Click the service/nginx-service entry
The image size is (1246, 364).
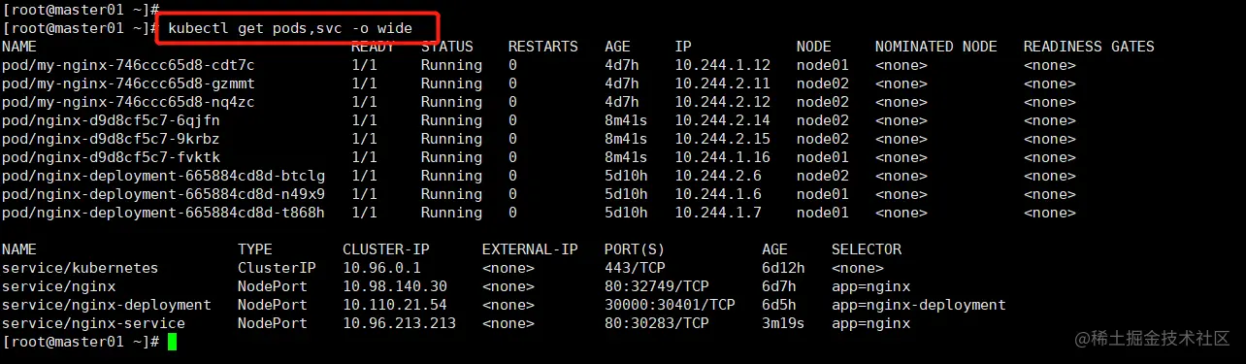click(94, 323)
